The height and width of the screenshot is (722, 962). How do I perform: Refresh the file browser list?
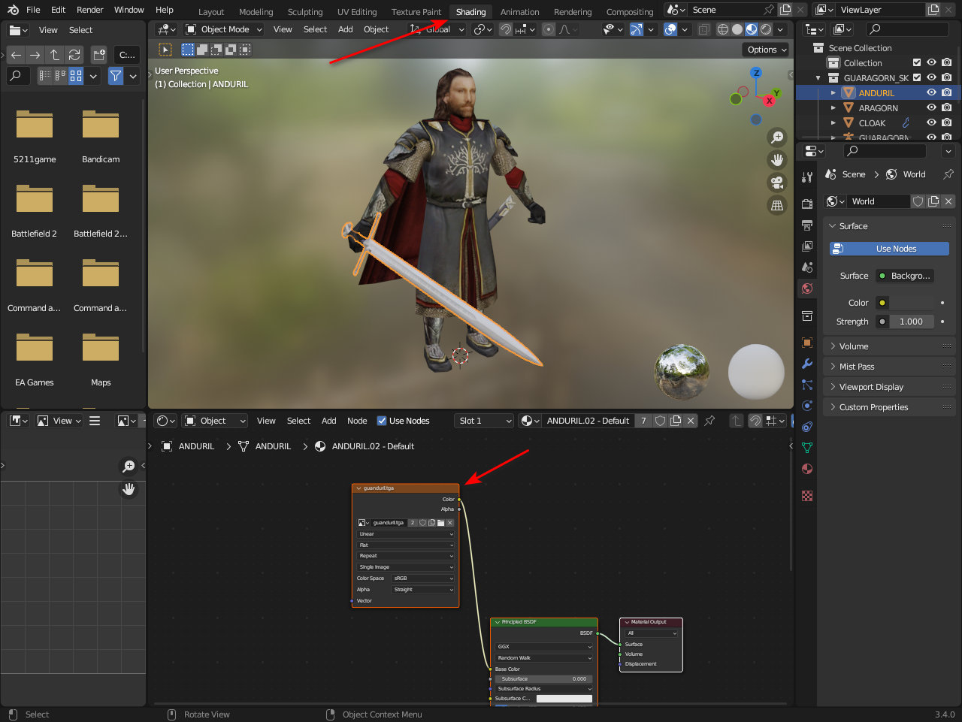74,55
